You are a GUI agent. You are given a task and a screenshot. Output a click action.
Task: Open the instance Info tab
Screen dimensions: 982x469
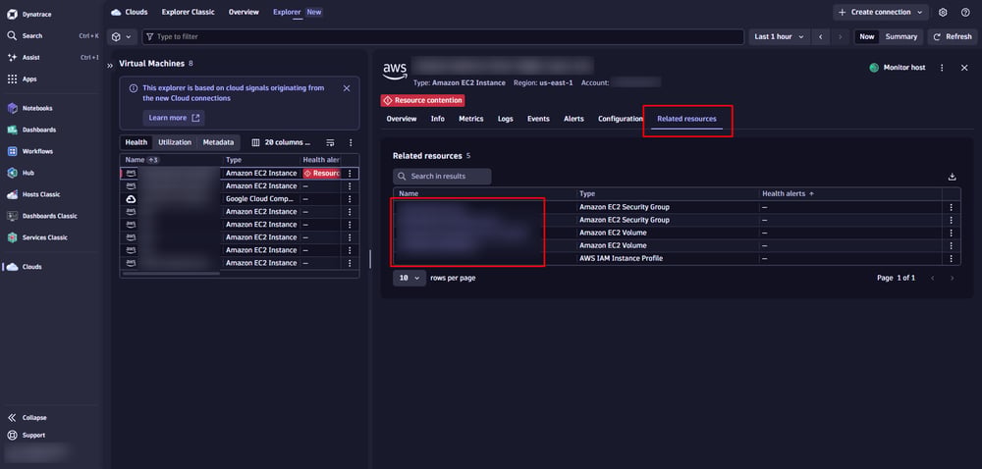coord(438,119)
